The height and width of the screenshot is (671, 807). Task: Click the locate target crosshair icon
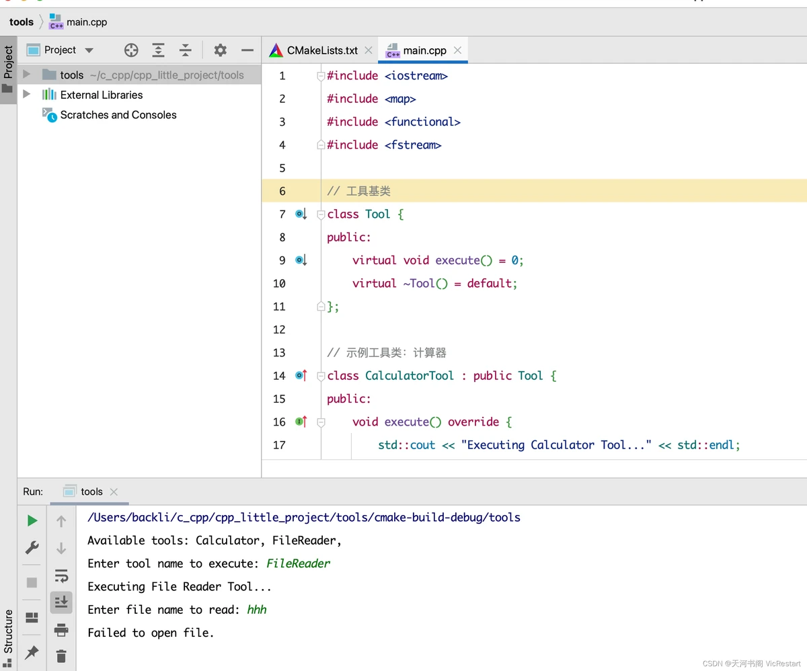click(131, 50)
